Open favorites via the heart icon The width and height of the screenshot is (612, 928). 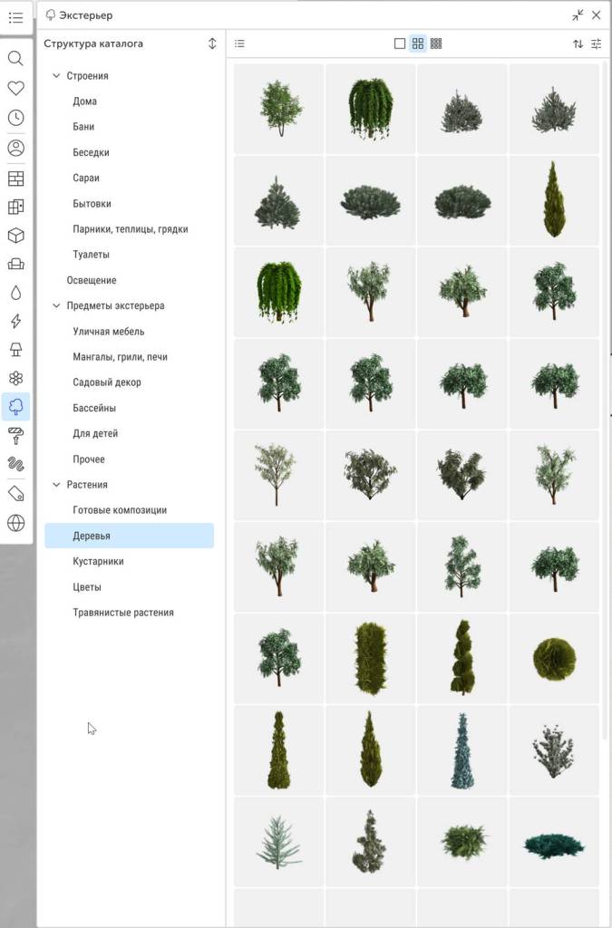[15, 88]
